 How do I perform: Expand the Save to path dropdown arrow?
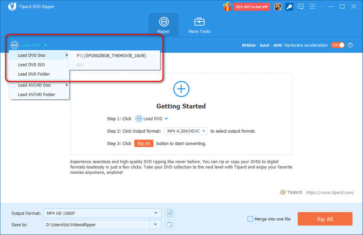click(x=155, y=225)
